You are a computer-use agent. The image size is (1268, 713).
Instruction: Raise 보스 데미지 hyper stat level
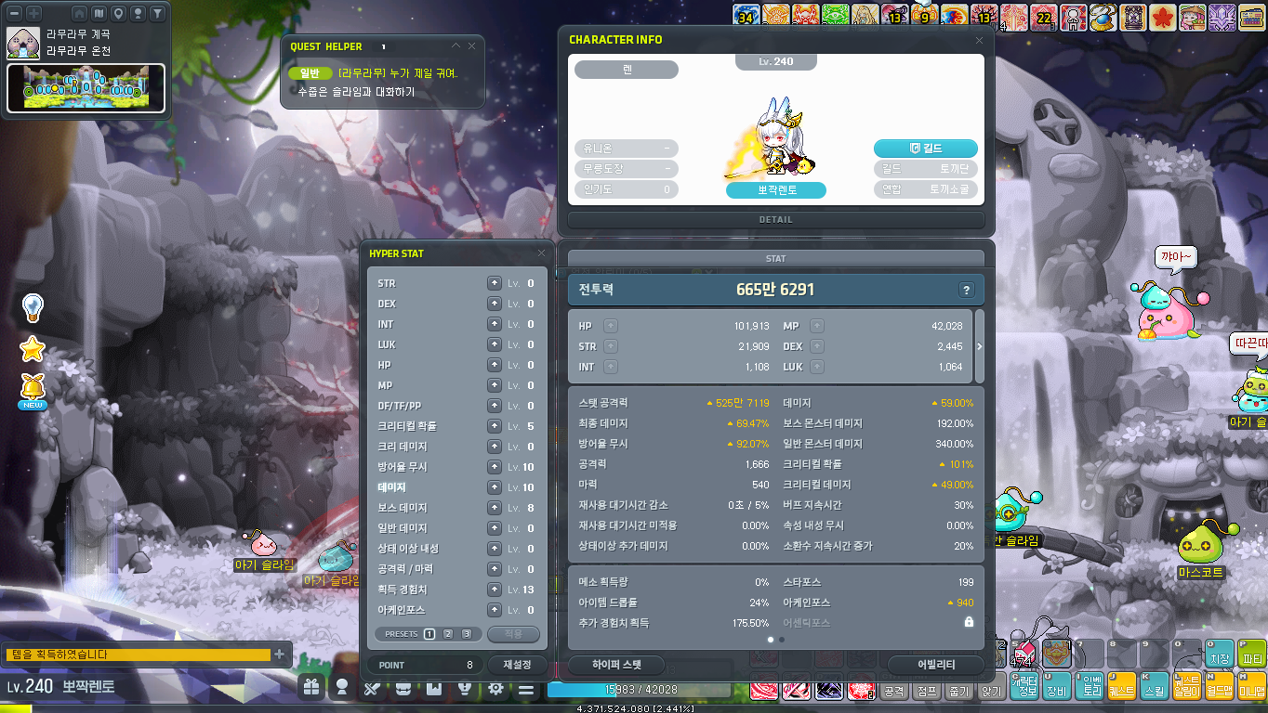click(x=495, y=508)
